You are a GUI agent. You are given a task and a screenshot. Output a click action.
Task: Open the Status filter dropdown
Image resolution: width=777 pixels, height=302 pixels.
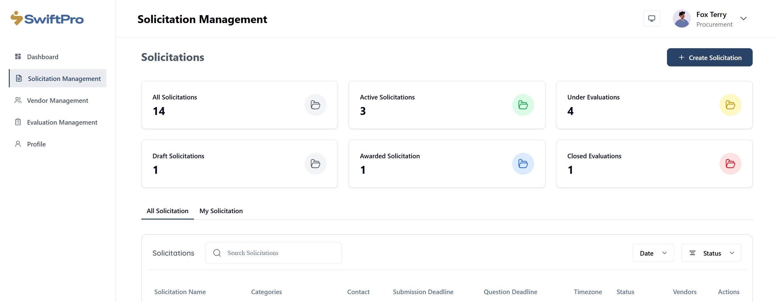pyautogui.click(x=711, y=253)
